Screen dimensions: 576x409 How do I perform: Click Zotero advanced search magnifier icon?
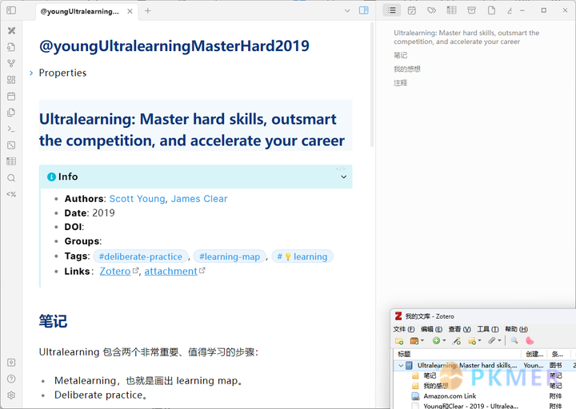(514, 341)
